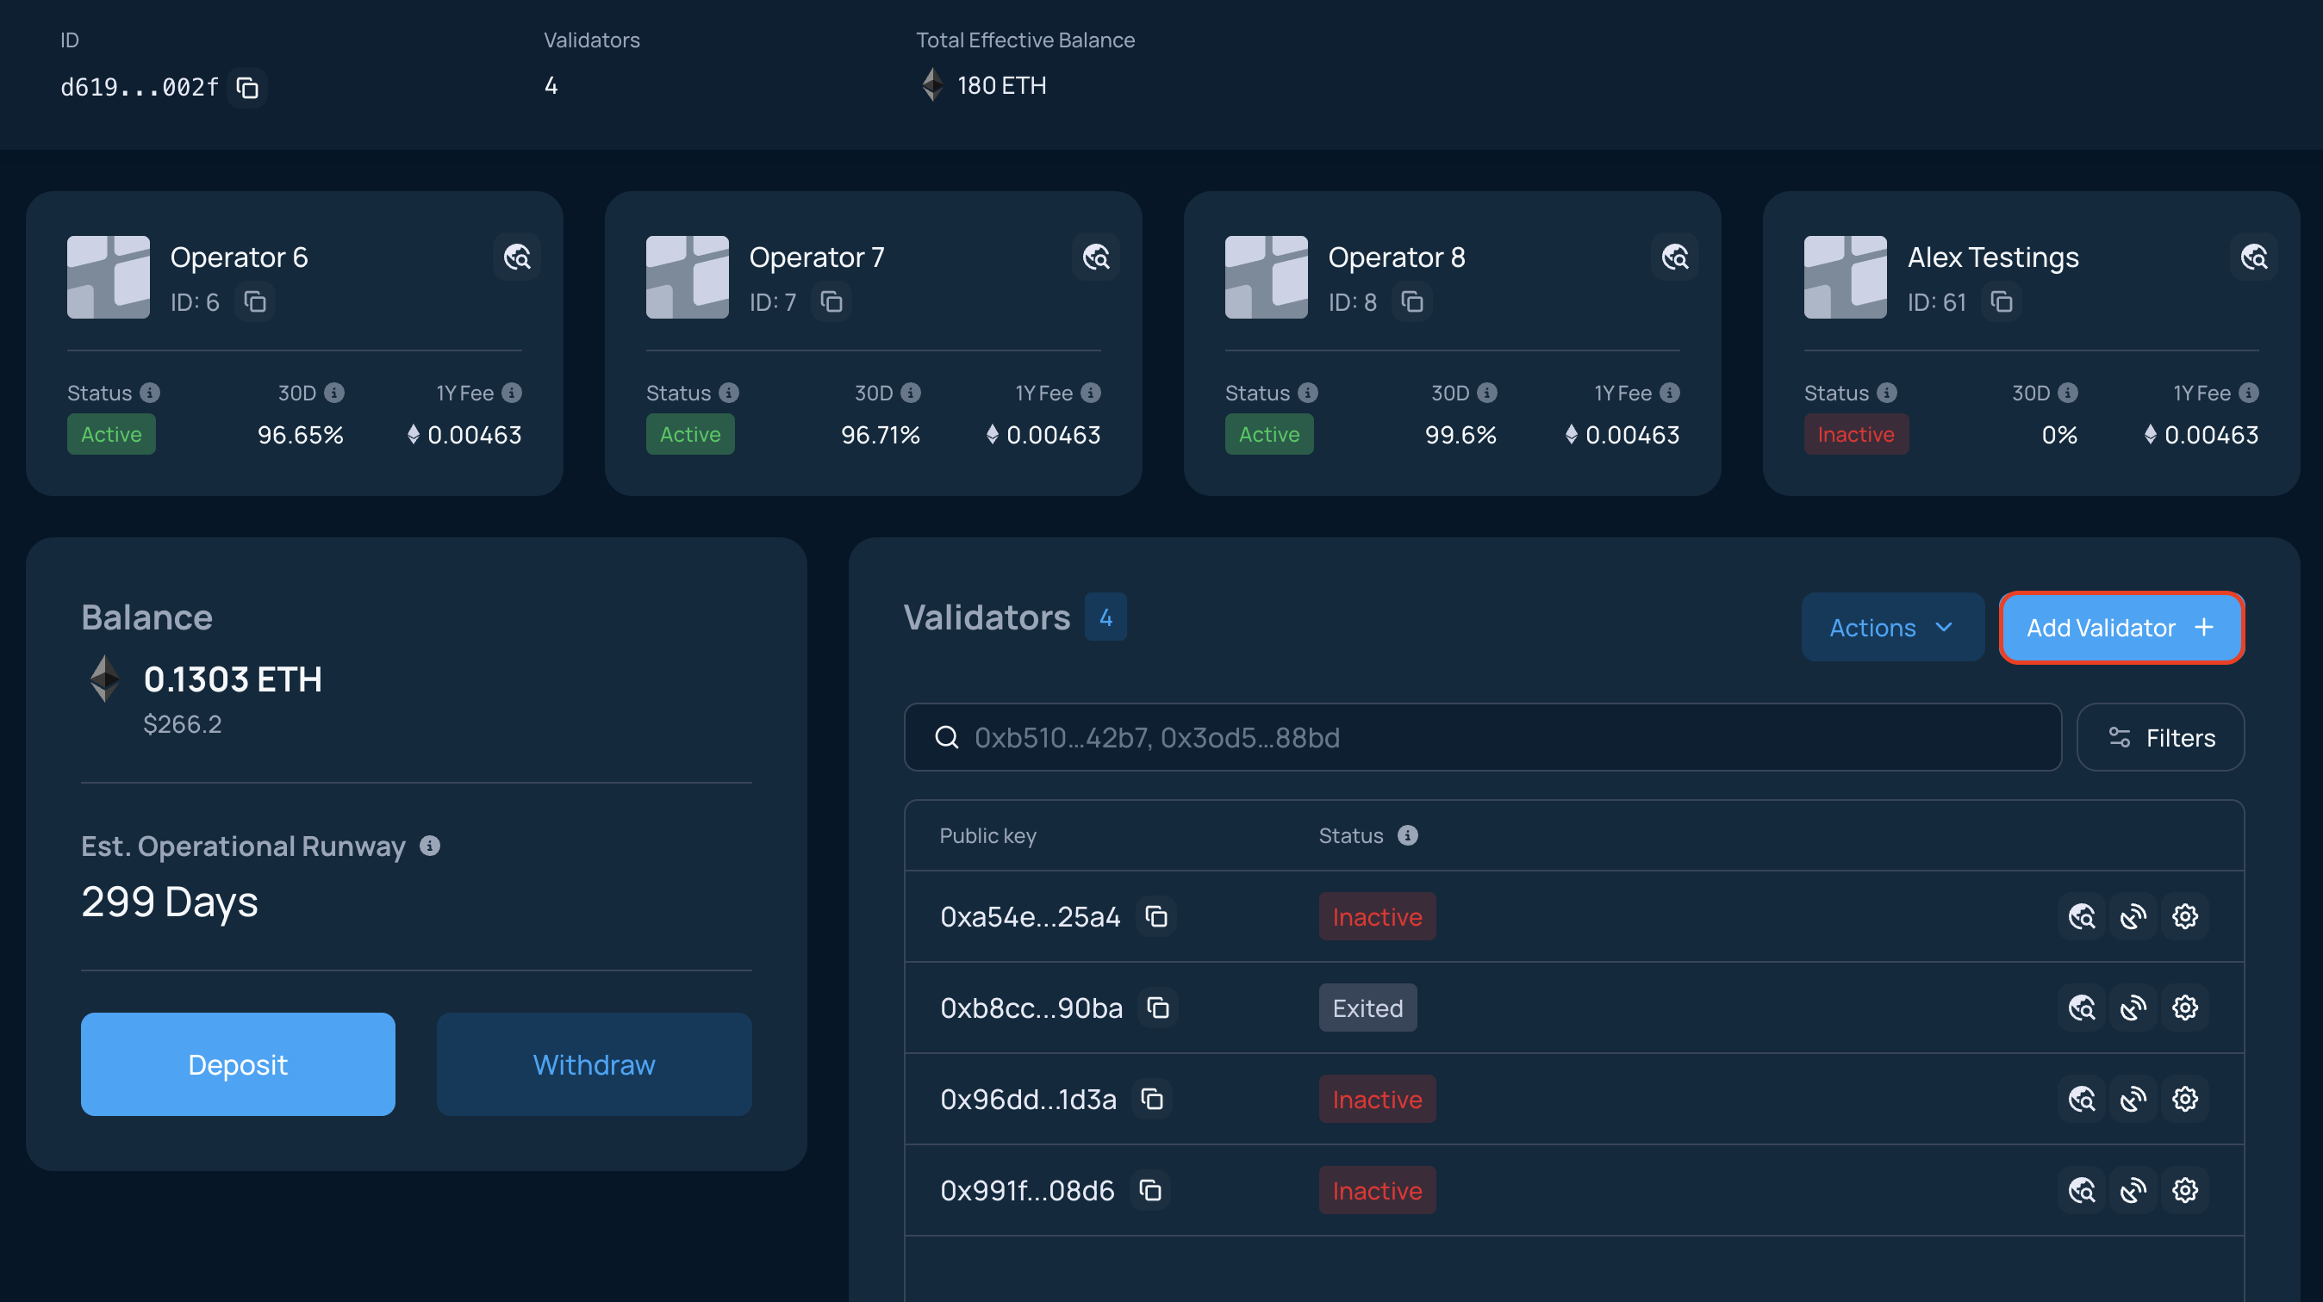Open explorer icon on Operator 6 card

pyautogui.click(x=518, y=257)
